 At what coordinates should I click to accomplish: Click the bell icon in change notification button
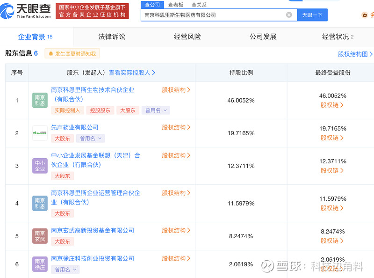coord(51,54)
